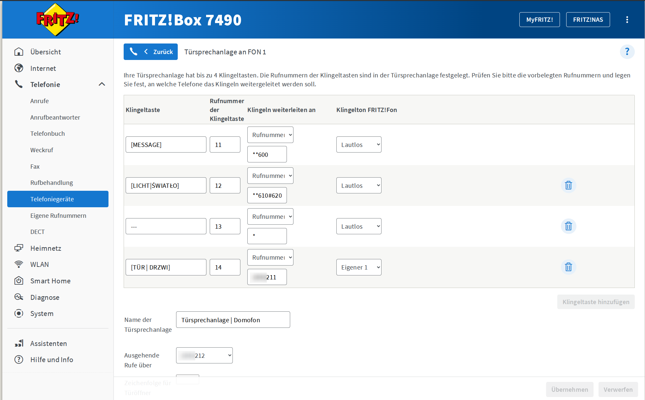Click the Assistenten icon
645x400 pixels.
pyautogui.click(x=19, y=343)
